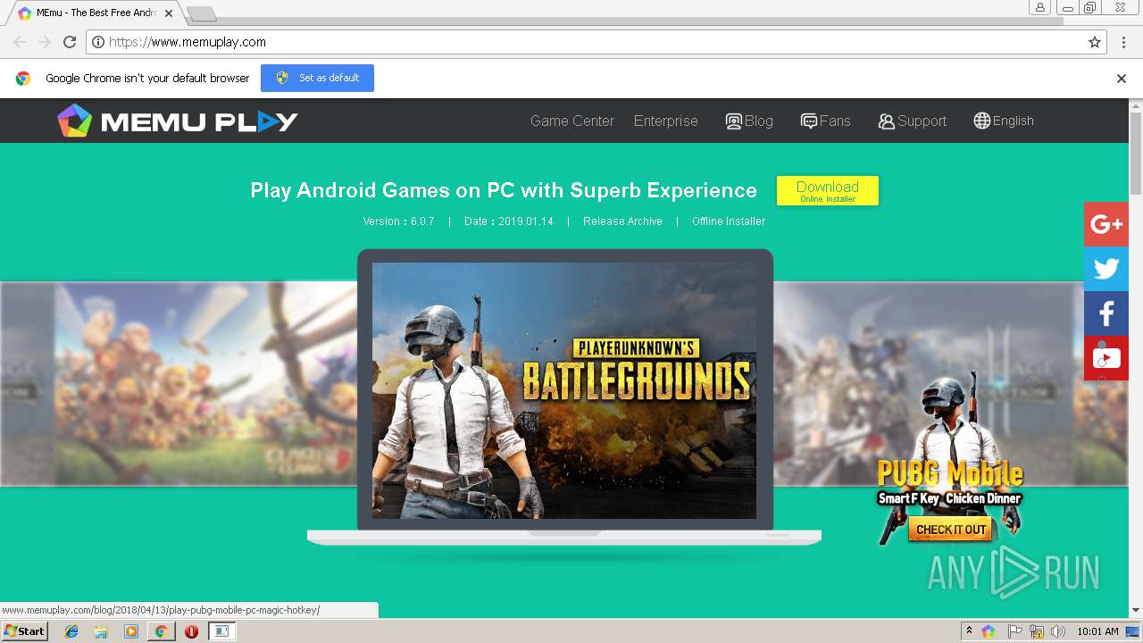Show hidden system tray icons
This screenshot has width=1143, height=643.
tap(969, 631)
